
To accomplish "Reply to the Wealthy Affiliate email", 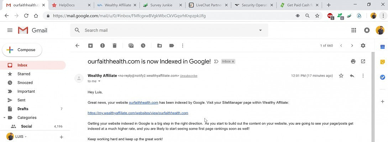I will point(352,76).
